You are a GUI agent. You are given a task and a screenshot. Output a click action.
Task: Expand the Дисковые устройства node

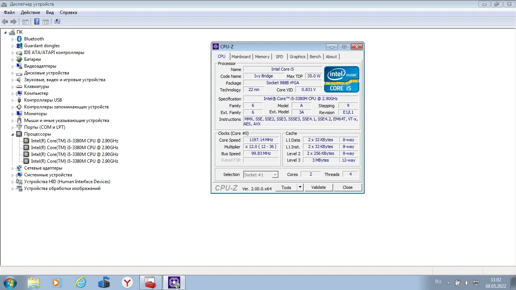pos(12,73)
